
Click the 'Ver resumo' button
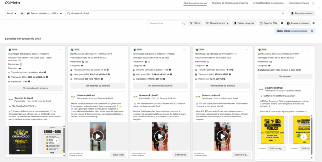pyautogui.click(x=285, y=76)
